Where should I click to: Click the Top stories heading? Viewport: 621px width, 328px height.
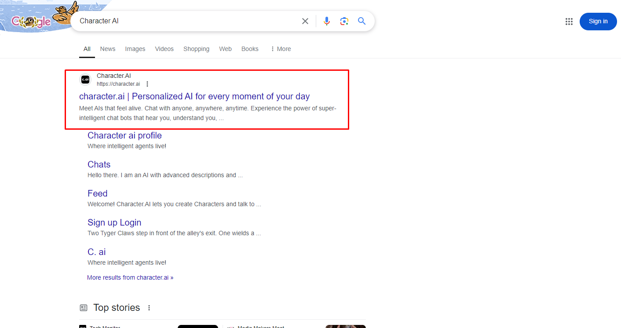click(117, 308)
